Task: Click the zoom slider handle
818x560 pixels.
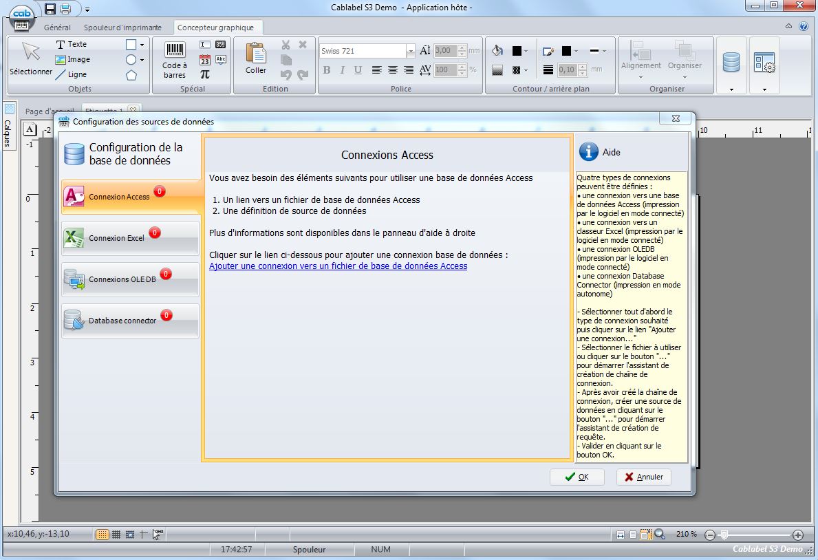Action: (x=724, y=535)
